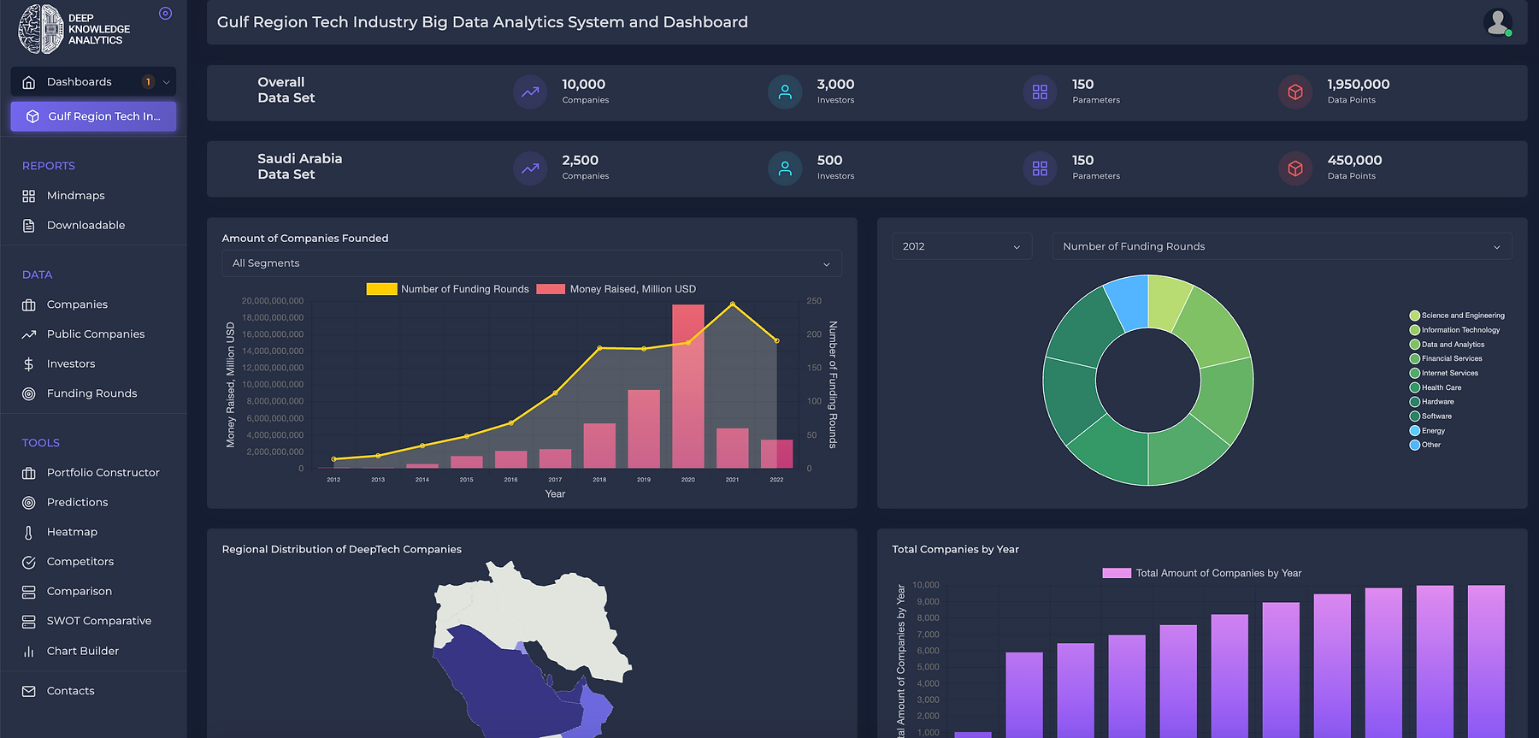The width and height of the screenshot is (1539, 738).
Task: Click Overall Data Set data points cube icon
Action: tap(1295, 92)
